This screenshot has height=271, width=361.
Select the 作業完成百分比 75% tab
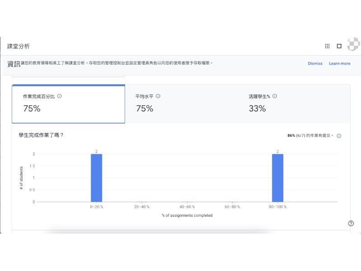(68, 104)
